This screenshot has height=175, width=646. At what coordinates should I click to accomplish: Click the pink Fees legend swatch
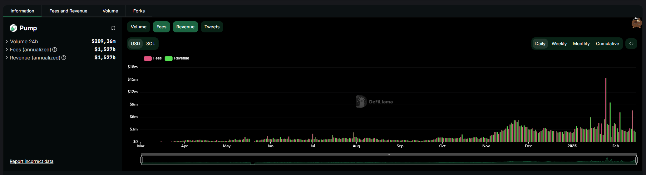pyautogui.click(x=148, y=58)
